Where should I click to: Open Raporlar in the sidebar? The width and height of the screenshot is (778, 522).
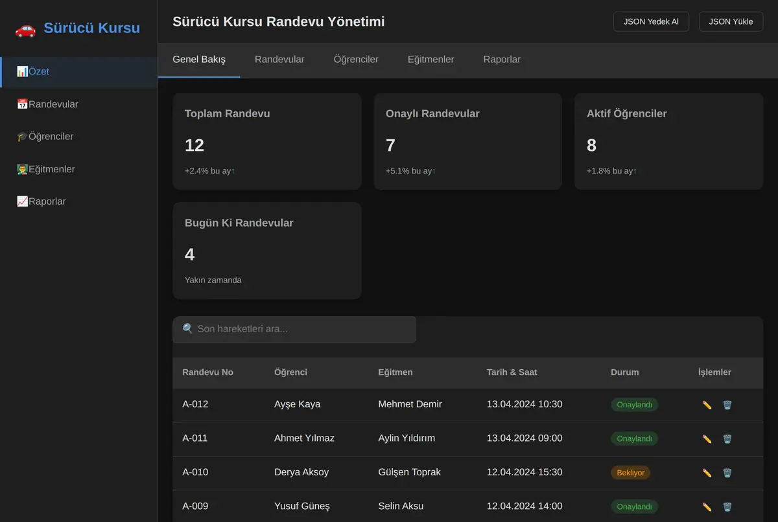(x=78, y=201)
